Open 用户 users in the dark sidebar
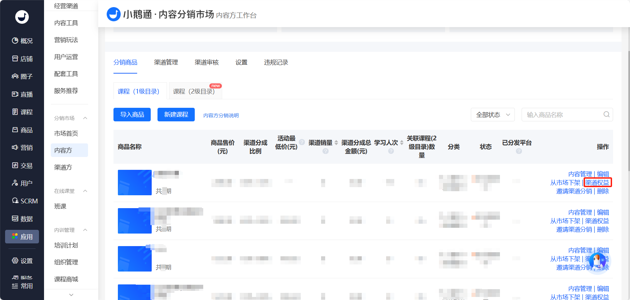630x300 pixels. click(x=22, y=183)
